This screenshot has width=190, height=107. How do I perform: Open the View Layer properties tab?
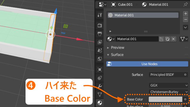pyautogui.click(x=100, y=42)
